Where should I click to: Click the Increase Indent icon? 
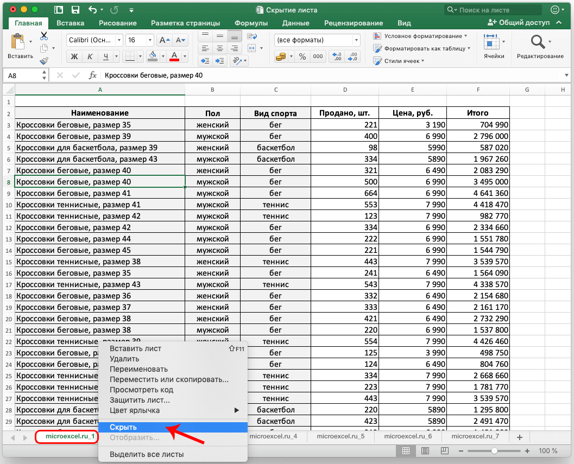click(219, 61)
